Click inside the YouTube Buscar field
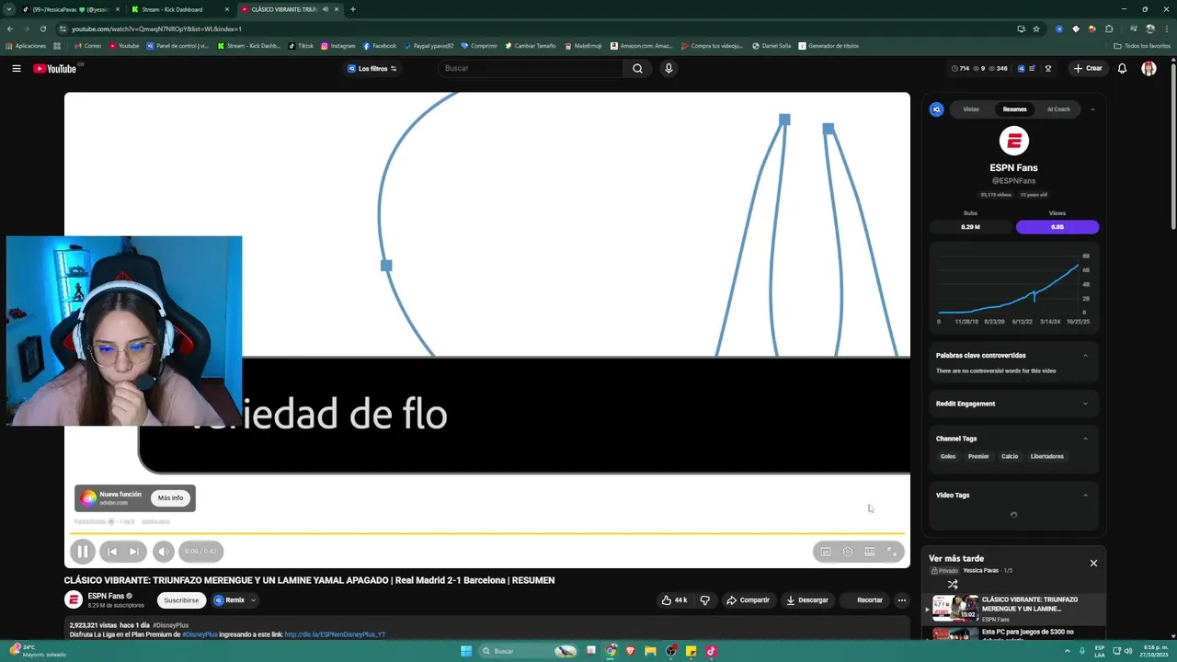 pos(531,68)
